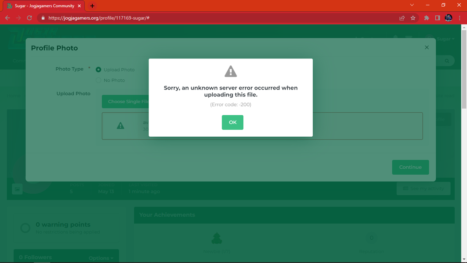Click the warning icon beside the uploaded file

(120, 126)
